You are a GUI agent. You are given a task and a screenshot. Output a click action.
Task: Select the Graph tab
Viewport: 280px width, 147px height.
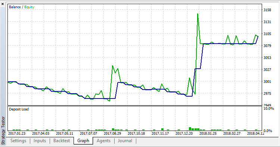click(83, 141)
